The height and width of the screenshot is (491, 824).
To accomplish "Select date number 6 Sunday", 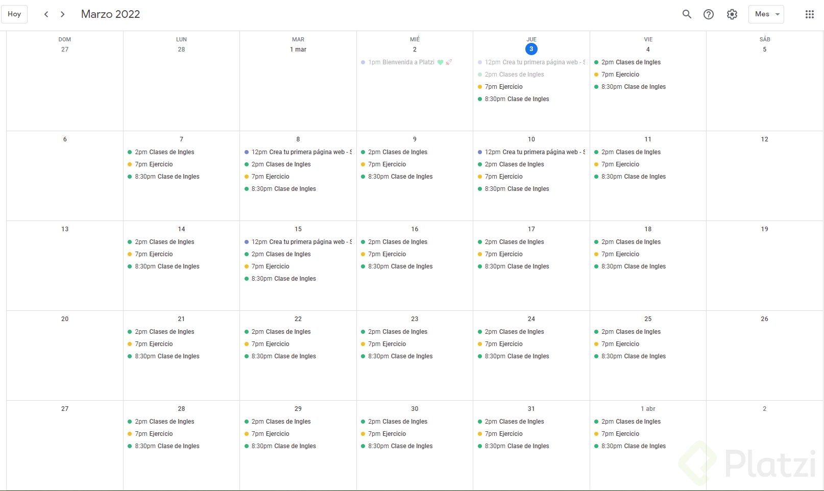I will coord(65,139).
